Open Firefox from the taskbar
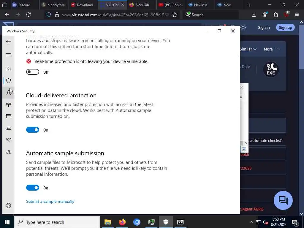Viewport: 304px width, 228px height. coord(122,222)
